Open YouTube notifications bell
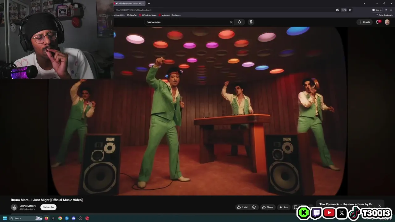This screenshot has height=222, width=395. click(x=378, y=22)
